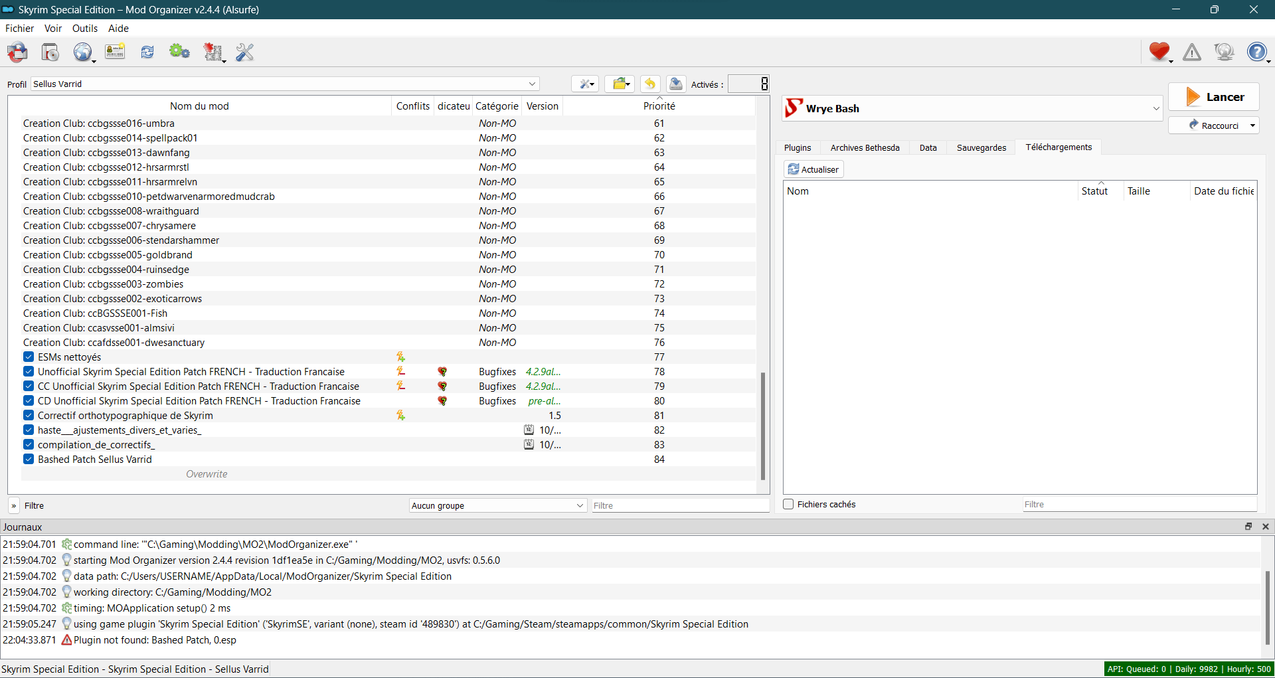Open the executables gears icon
This screenshot has width=1275, height=678.
[179, 52]
